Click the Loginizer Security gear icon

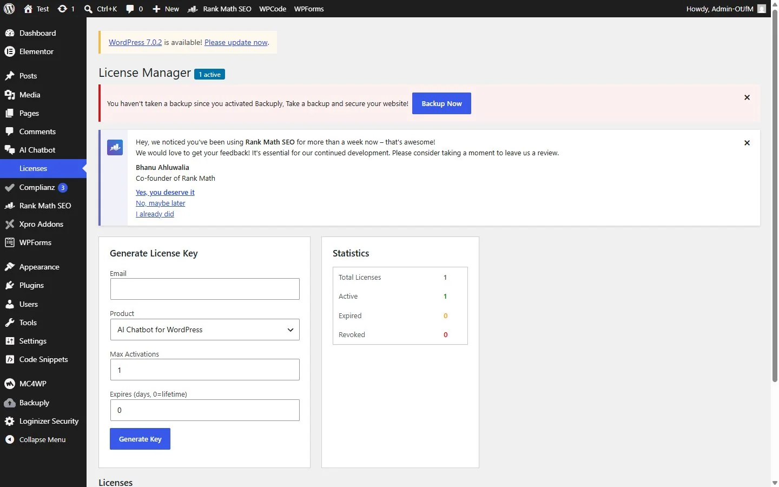click(9, 421)
